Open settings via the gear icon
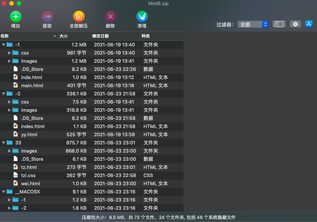 click(x=295, y=24)
